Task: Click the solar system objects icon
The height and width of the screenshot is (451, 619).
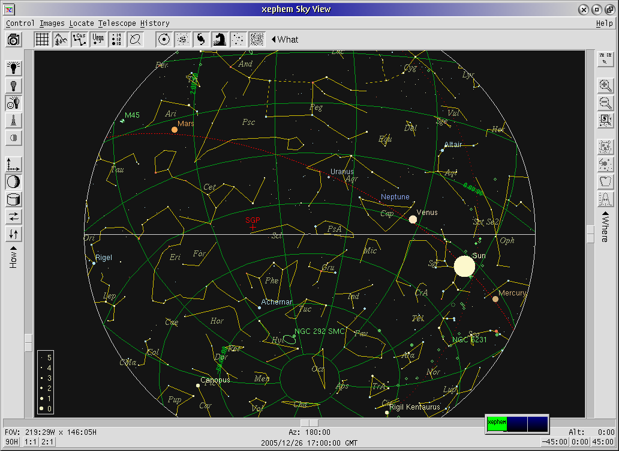Action: click(x=164, y=40)
